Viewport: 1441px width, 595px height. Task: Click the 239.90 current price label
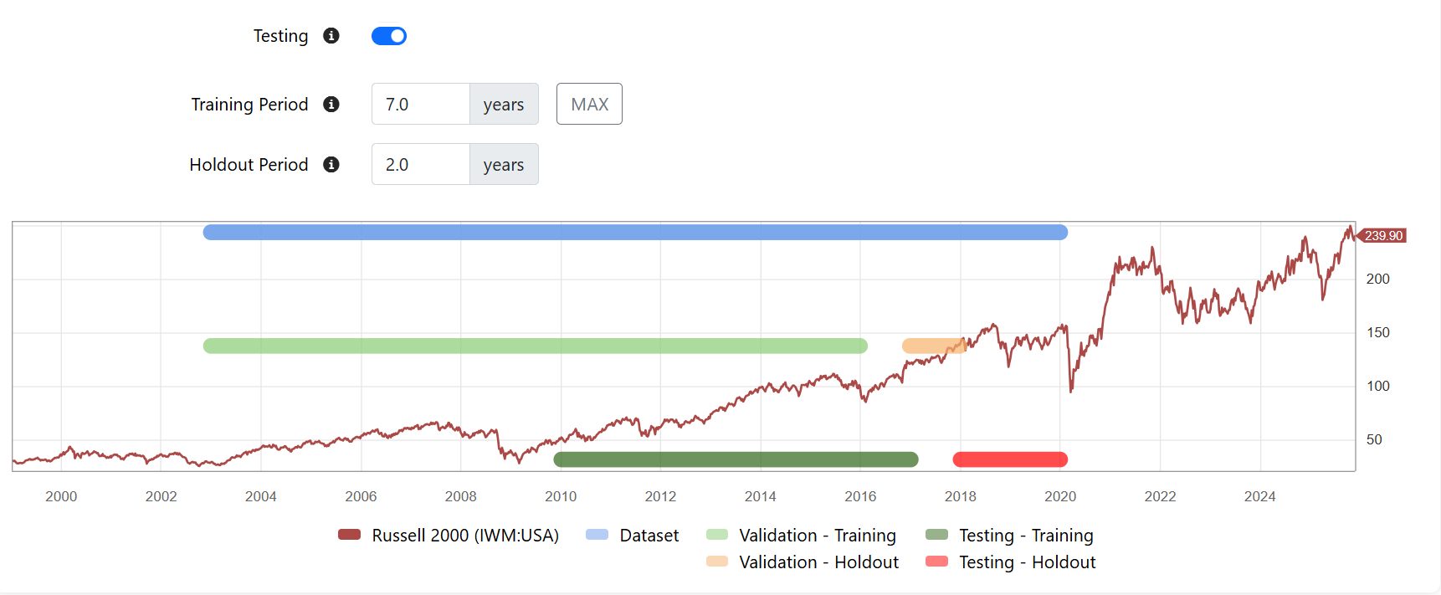[1382, 236]
